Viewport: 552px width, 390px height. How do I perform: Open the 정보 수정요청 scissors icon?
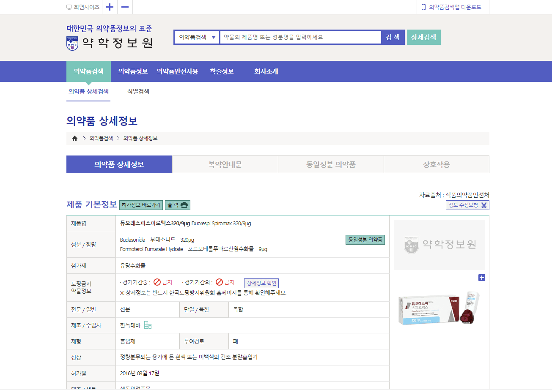[x=484, y=205]
